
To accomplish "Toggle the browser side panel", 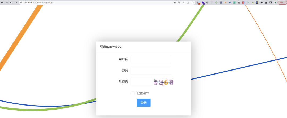I will [x=271, y=3].
